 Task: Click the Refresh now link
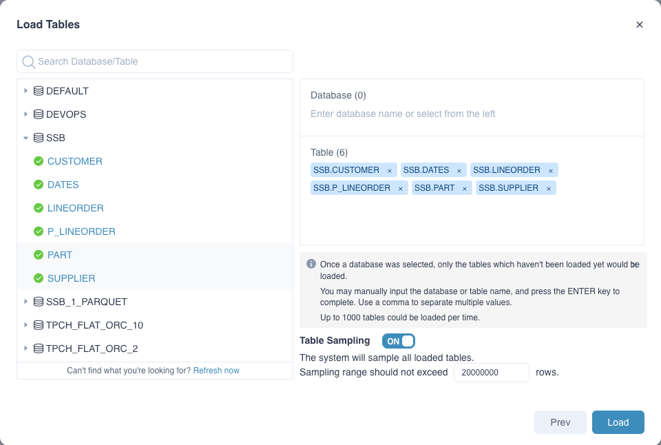[x=216, y=371]
